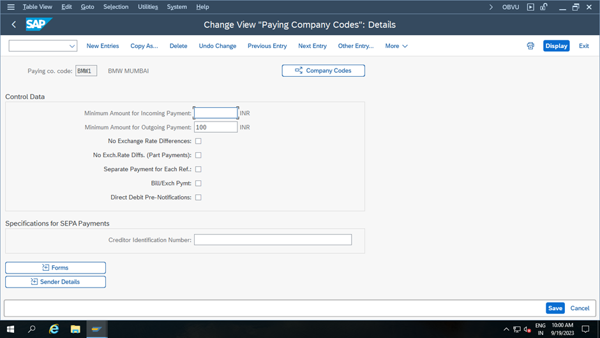Open the Table View menu
The image size is (600, 338).
[38, 7]
